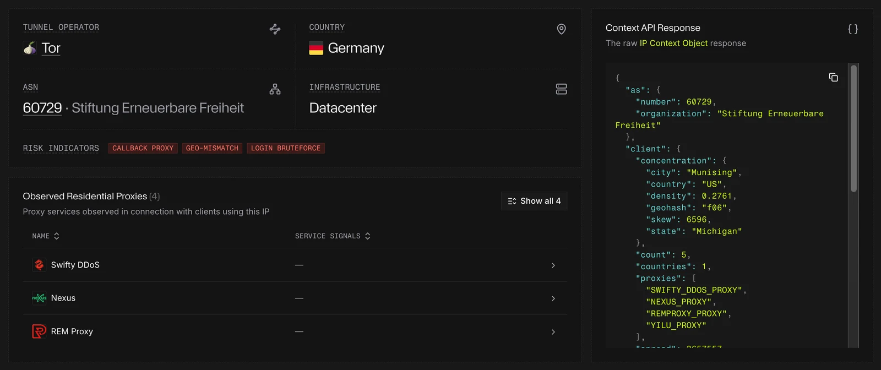This screenshot has width=881, height=370.
Task: Click the "Munising" city value in JSON
Action: point(711,172)
